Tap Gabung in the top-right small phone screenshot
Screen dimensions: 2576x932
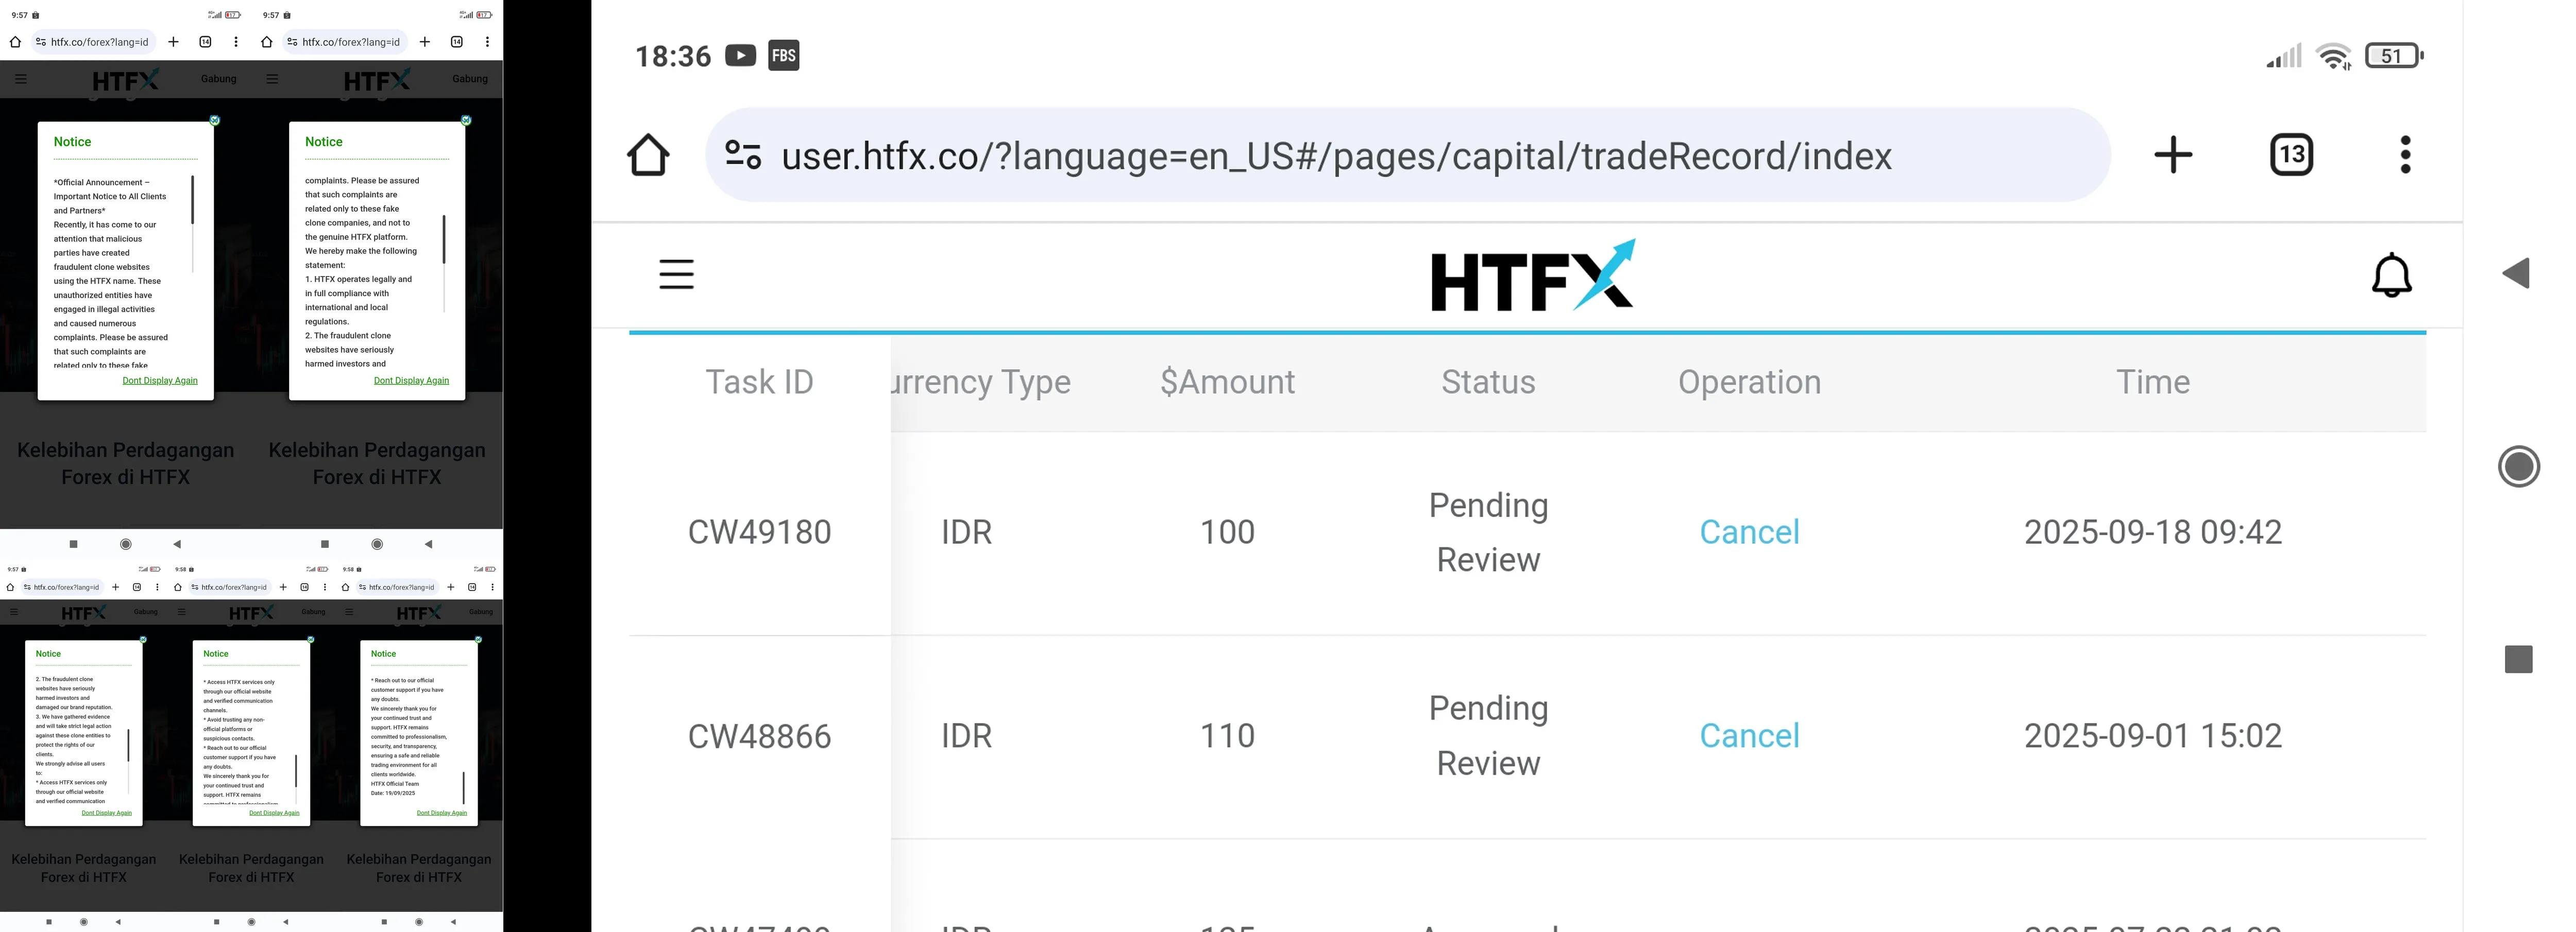(470, 79)
